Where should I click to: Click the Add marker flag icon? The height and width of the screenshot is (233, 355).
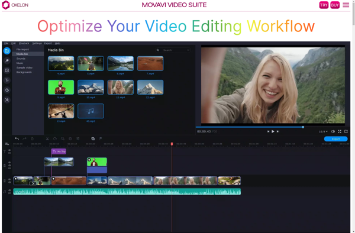(101, 138)
